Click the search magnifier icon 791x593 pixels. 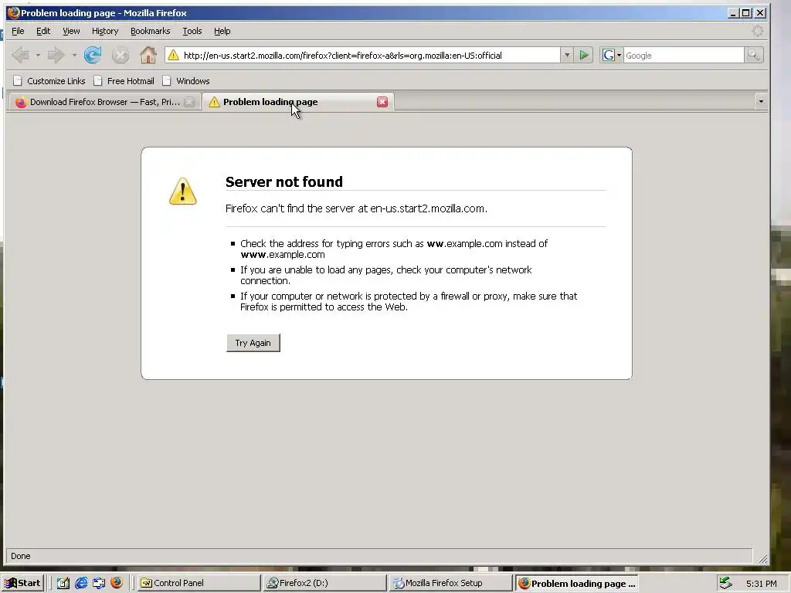753,55
